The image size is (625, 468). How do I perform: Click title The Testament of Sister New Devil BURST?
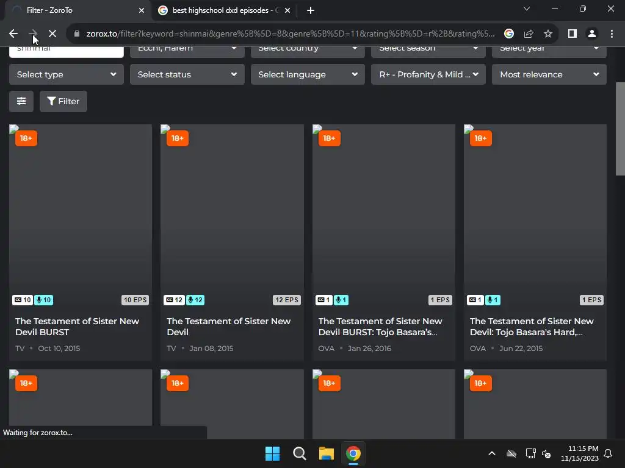[x=77, y=327]
